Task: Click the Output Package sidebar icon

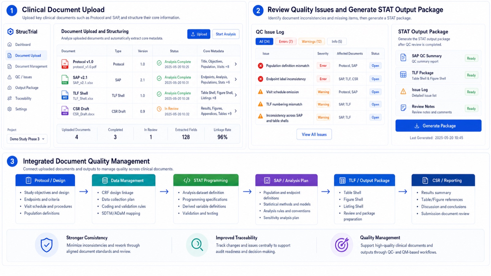Action: [x=10, y=88]
